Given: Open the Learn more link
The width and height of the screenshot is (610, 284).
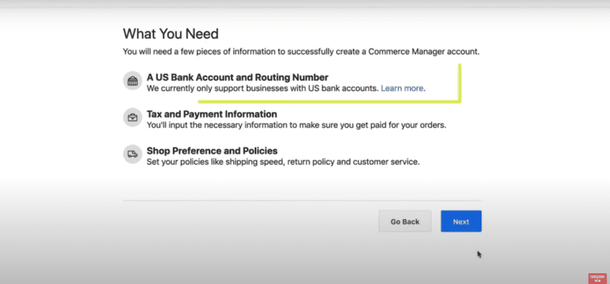Looking at the screenshot, I should [x=402, y=88].
